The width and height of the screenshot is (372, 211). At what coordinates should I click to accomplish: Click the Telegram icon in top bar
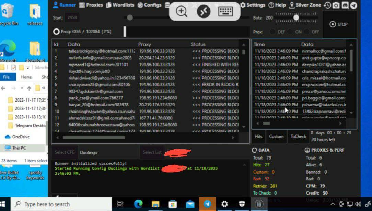click(x=353, y=5)
